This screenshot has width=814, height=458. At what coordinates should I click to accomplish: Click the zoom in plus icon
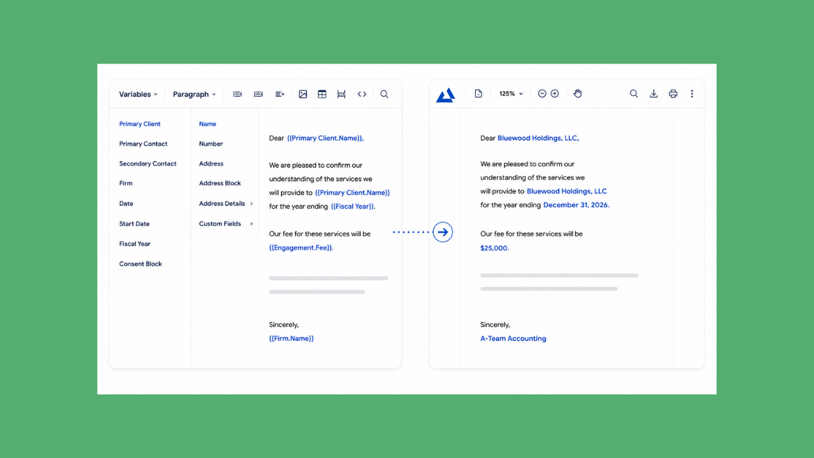pos(555,94)
